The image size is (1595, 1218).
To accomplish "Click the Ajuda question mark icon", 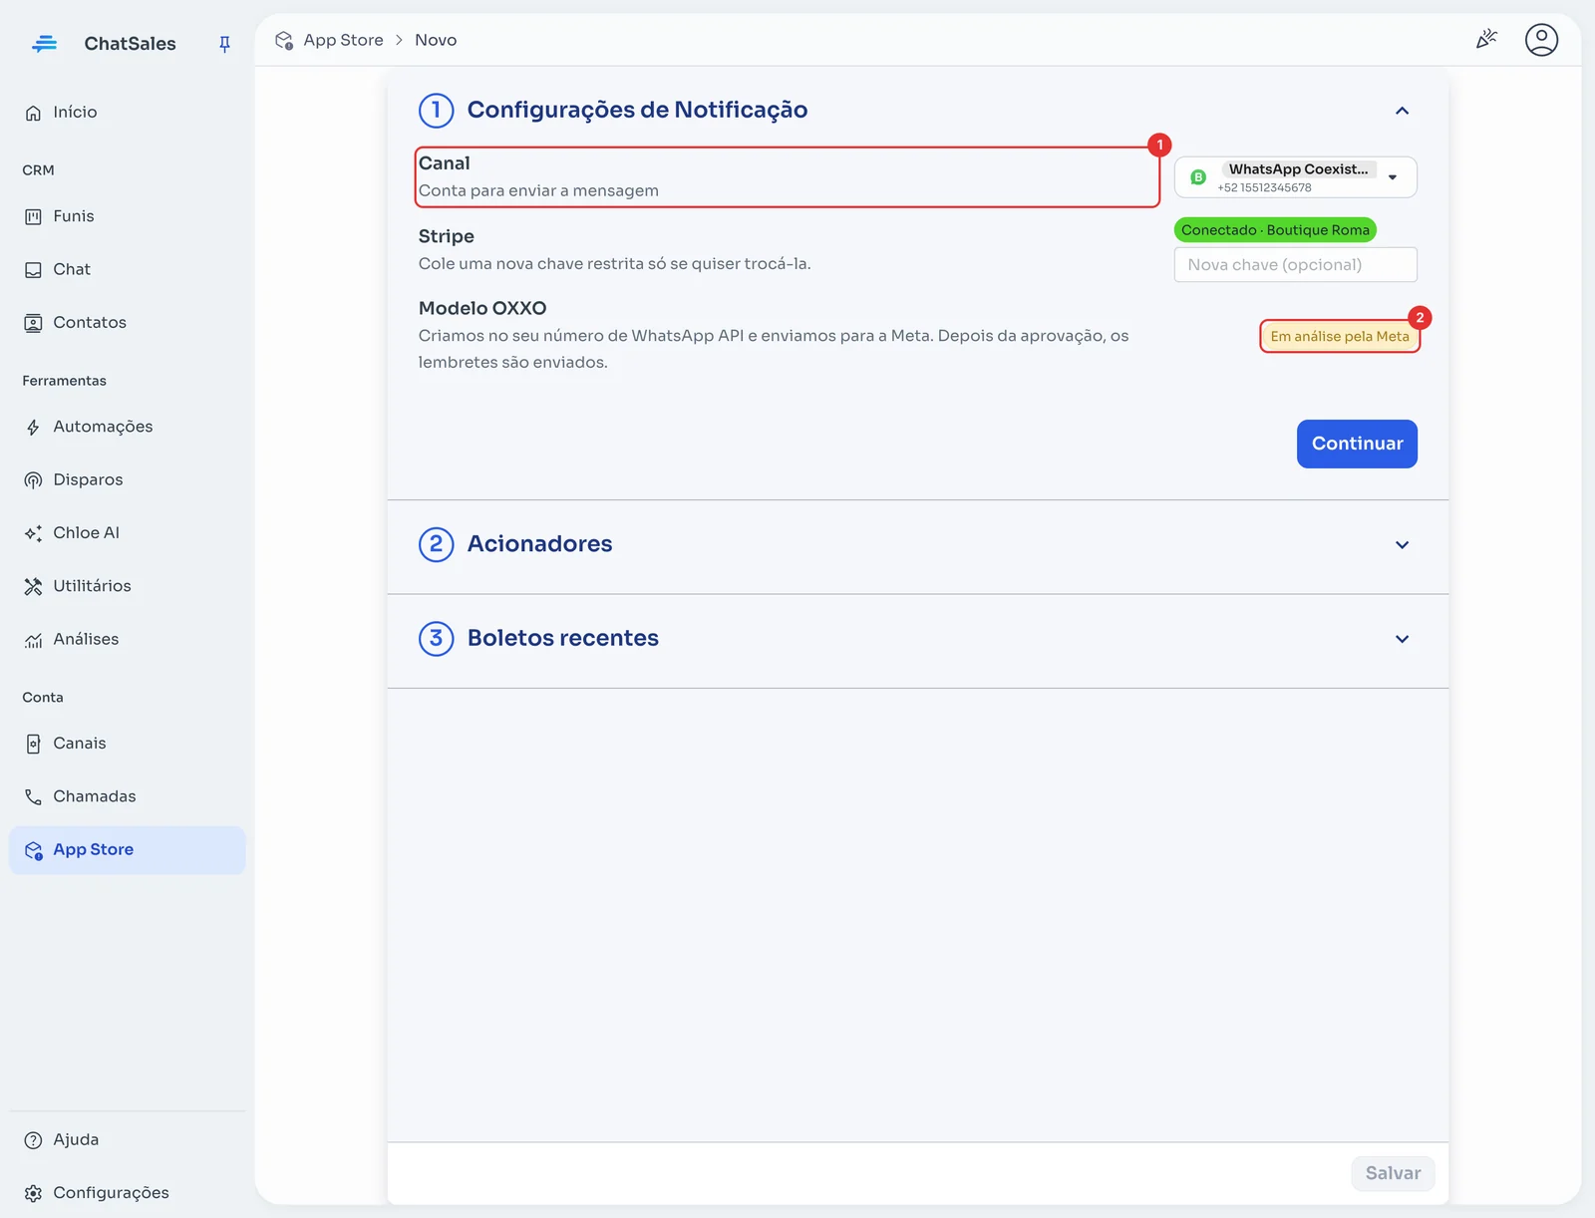I will pyautogui.click(x=33, y=1140).
